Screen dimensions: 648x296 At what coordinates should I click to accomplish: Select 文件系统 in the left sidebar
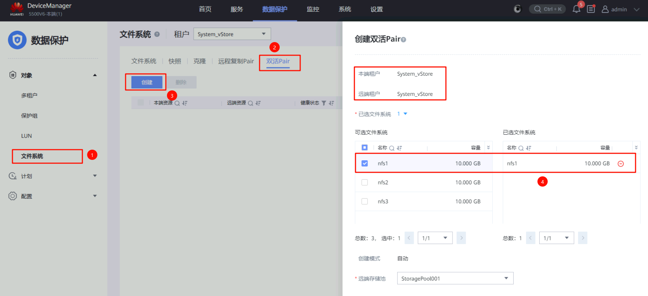pyautogui.click(x=32, y=156)
